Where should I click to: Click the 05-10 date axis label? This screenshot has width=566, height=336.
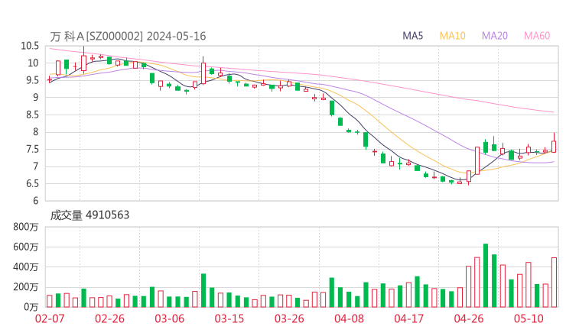pos(529,318)
